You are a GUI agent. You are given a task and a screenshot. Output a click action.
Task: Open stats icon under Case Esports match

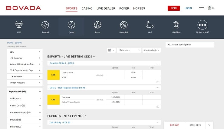pos(158,82)
